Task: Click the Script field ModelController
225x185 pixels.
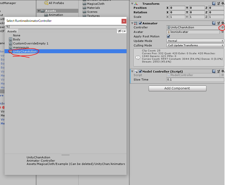Action: 193,75
